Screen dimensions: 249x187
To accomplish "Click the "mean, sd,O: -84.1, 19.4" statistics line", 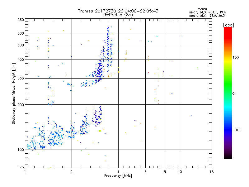I will point(207,12).
